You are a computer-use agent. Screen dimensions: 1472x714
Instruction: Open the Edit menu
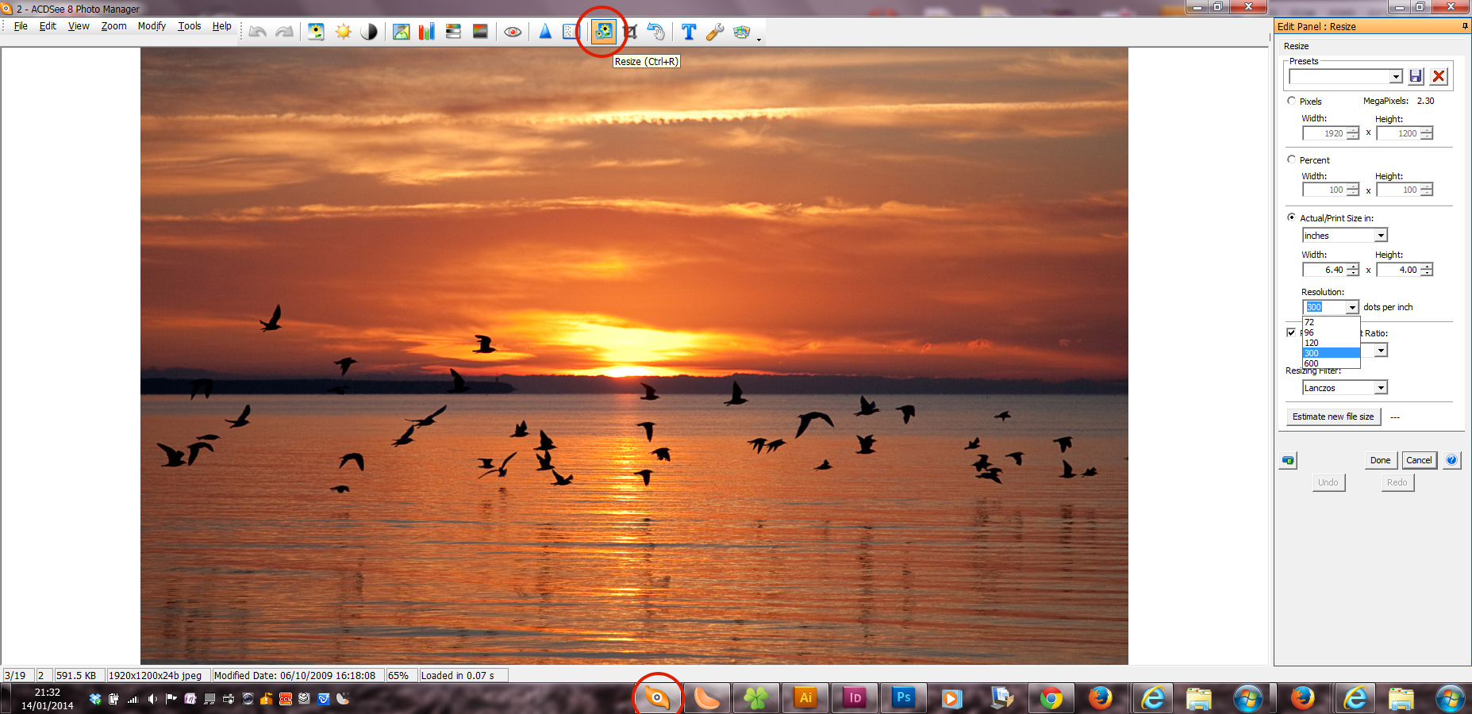(48, 26)
